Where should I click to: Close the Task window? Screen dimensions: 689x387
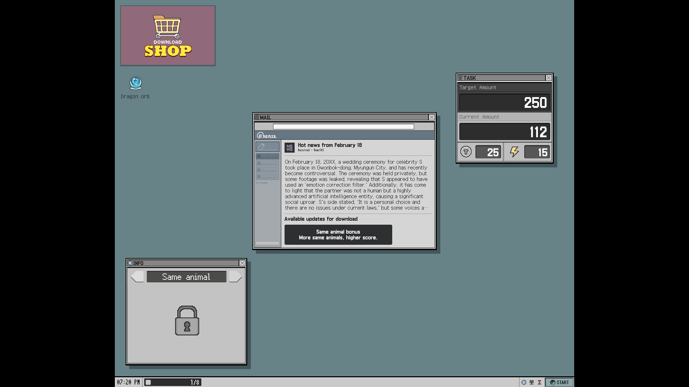(548, 78)
